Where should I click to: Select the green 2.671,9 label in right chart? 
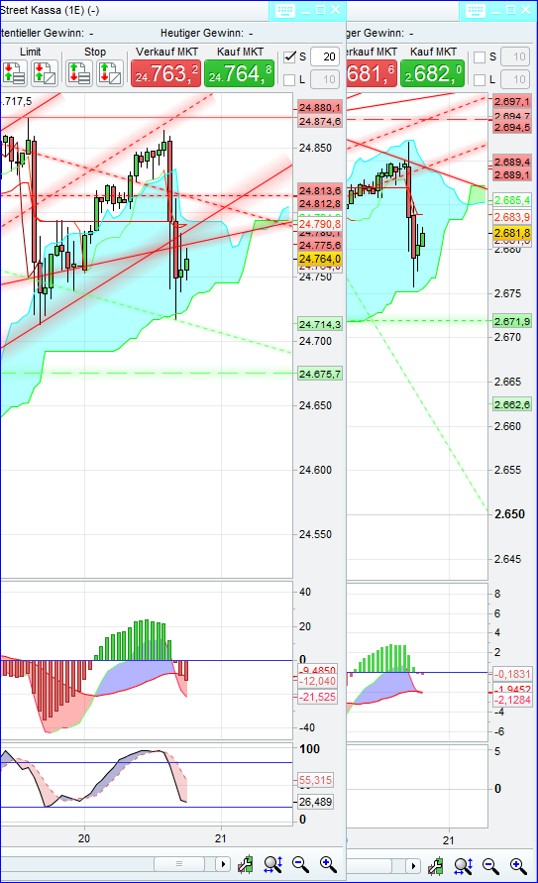click(512, 321)
